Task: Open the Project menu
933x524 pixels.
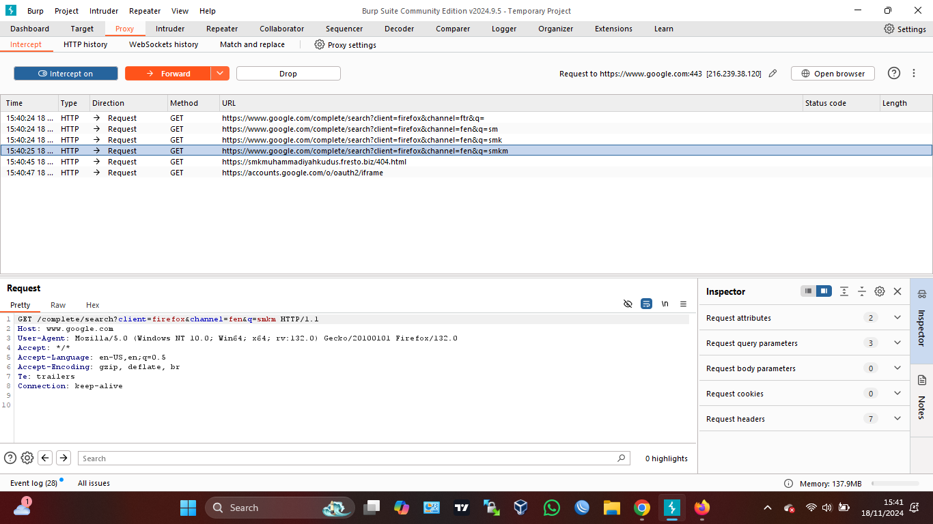Action: 66,11
